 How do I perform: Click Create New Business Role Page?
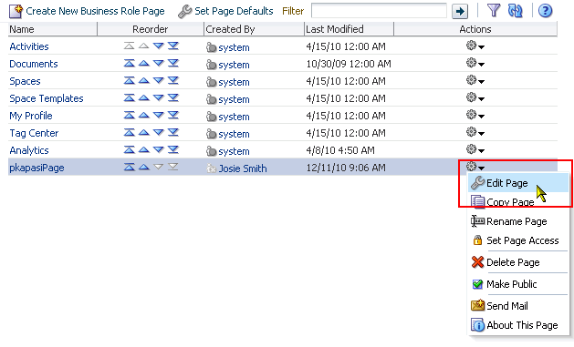coord(87,11)
